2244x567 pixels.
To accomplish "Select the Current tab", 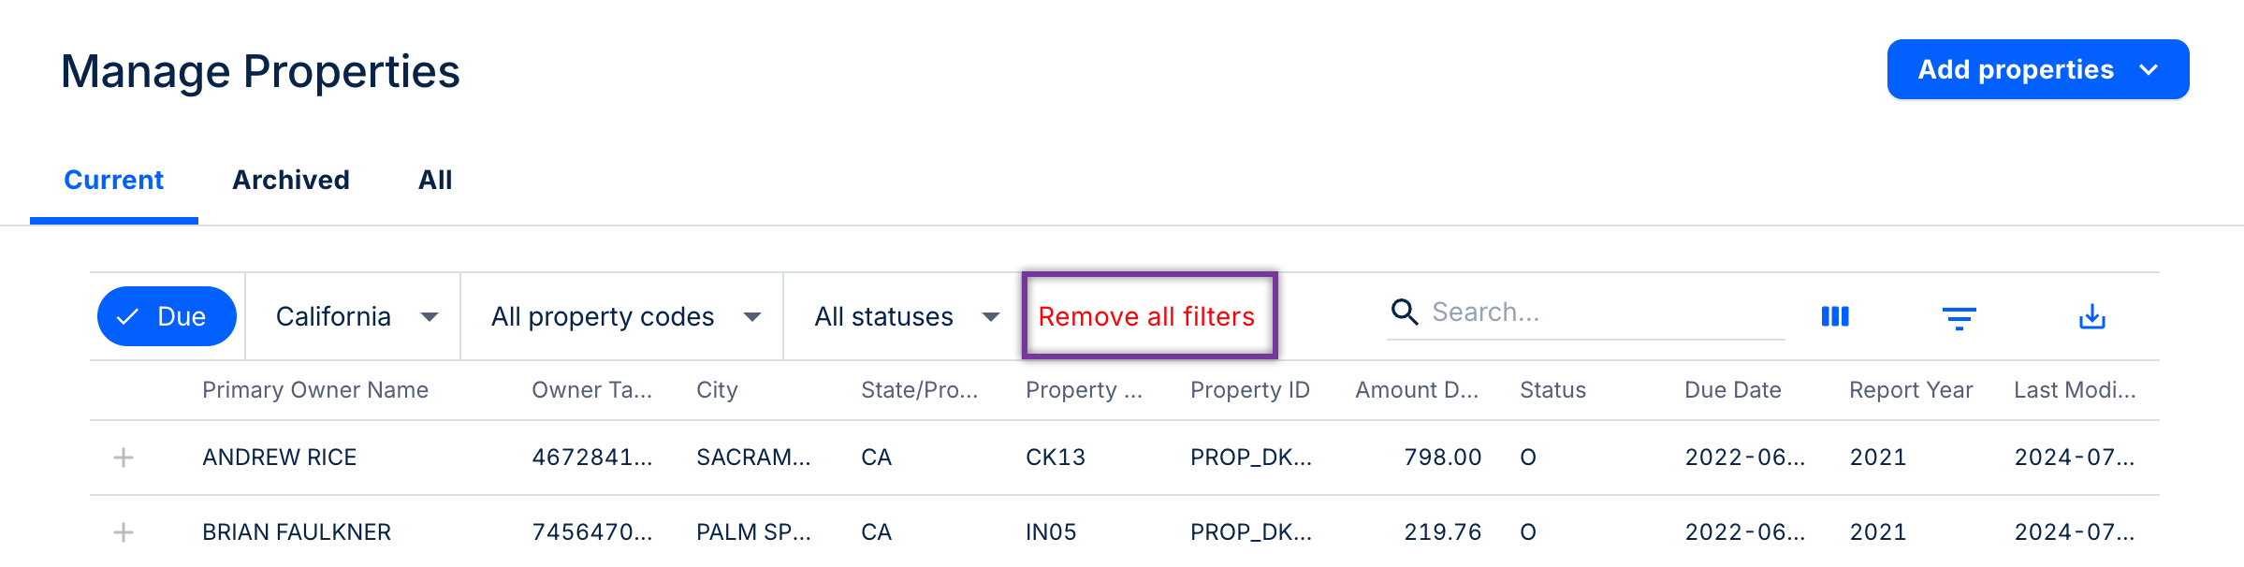I will [113, 180].
